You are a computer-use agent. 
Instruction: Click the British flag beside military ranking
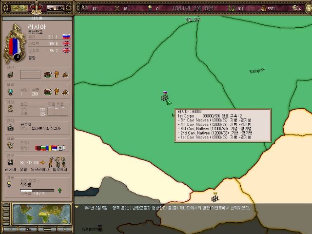(66, 50)
